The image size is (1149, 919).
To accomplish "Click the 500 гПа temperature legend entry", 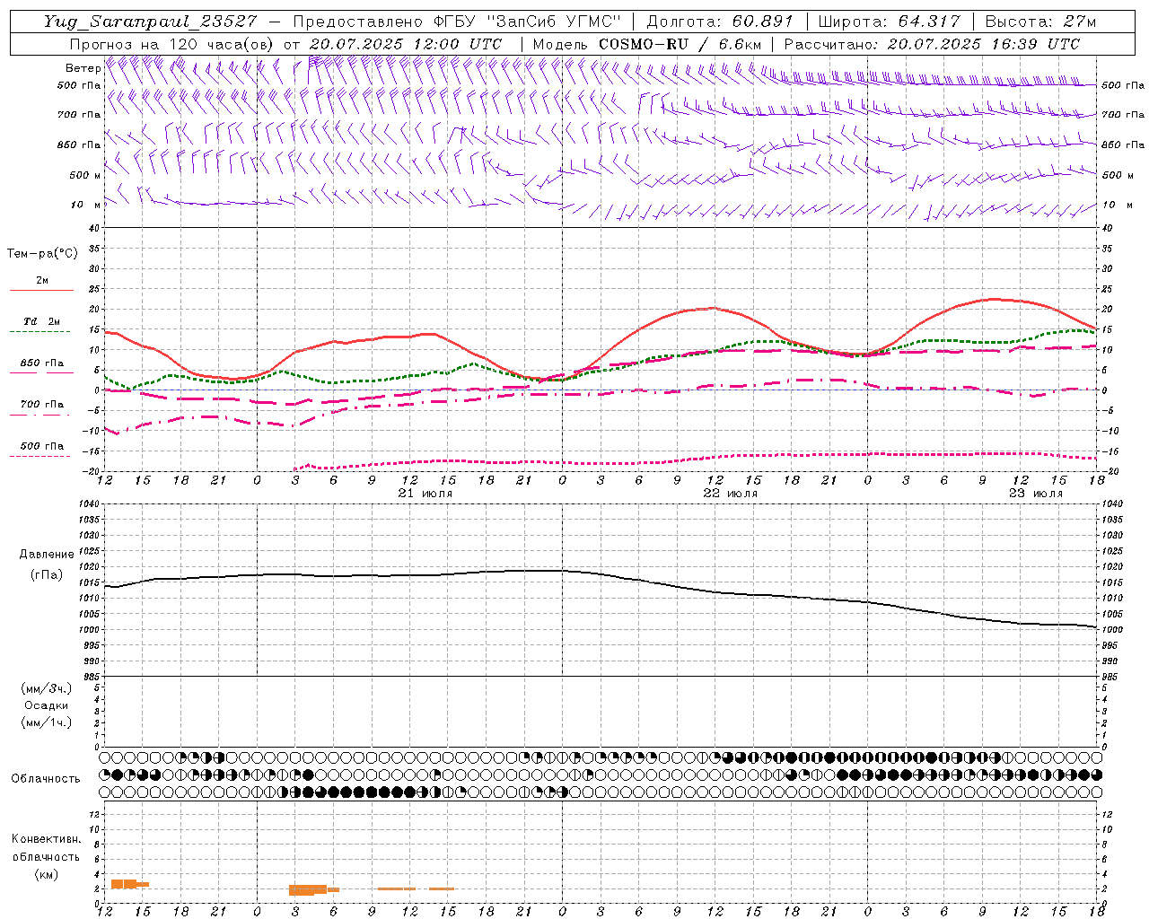I will point(42,446).
